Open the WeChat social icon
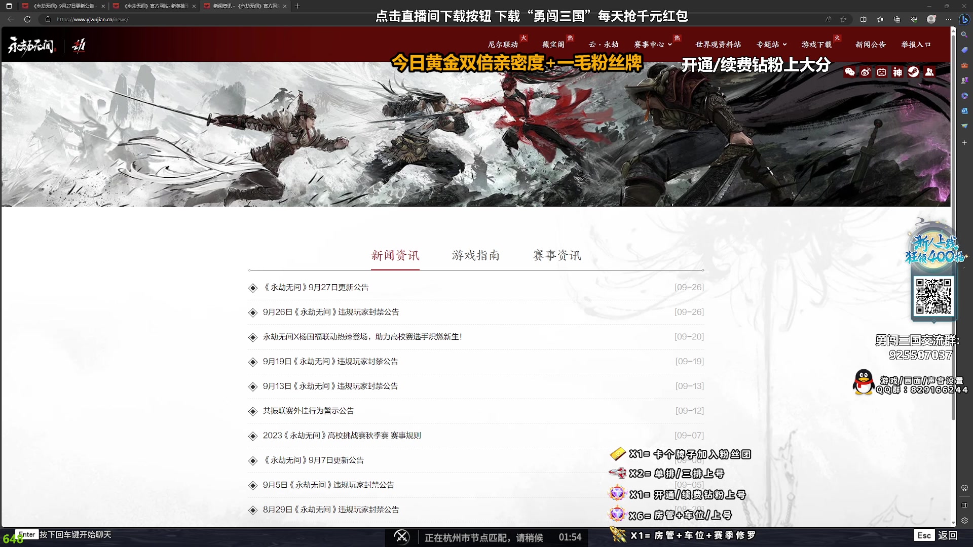Screen dimensions: 973x547 (850, 72)
